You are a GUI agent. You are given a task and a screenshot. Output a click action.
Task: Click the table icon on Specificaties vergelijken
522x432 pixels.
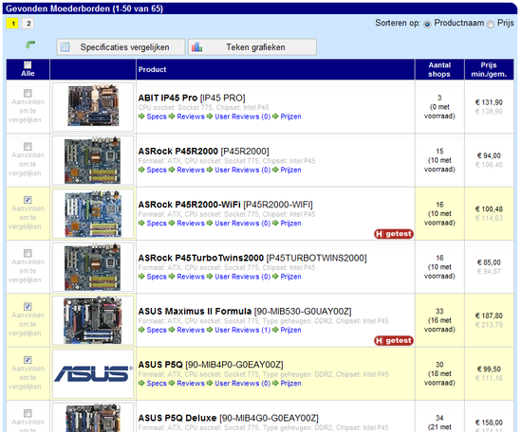click(x=65, y=47)
